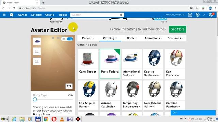This screenshot has width=218, height=122.
Task: Open VLC media player from taskbar
Action: [x=62, y=119]
